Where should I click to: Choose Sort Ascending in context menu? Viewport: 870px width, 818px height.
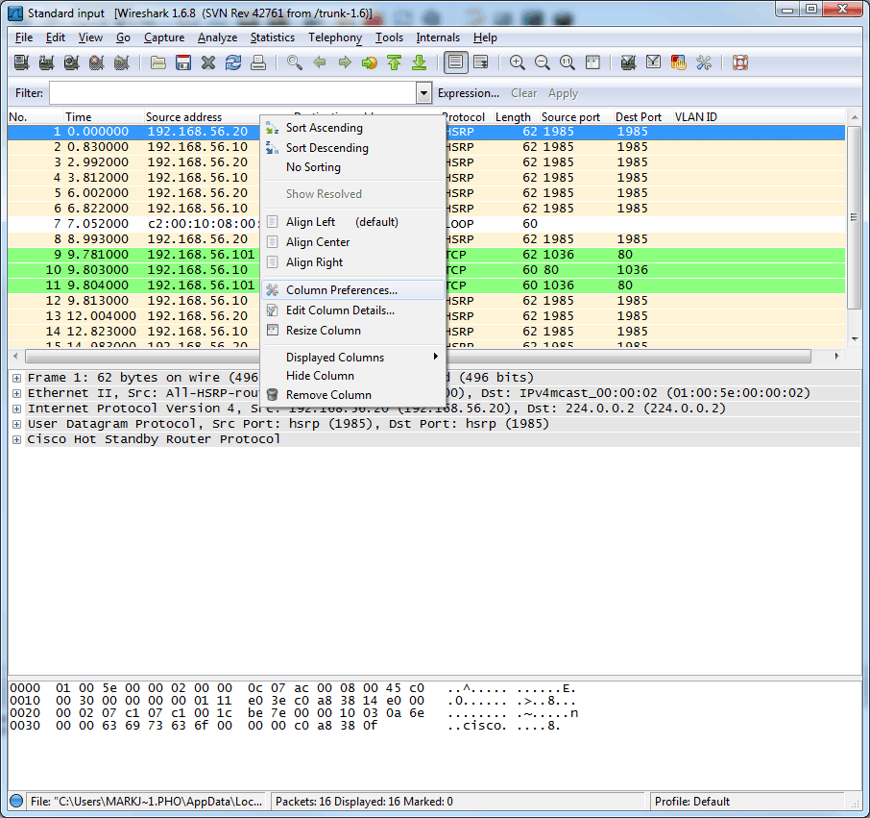(x=352, y=128)
